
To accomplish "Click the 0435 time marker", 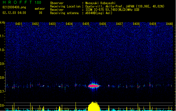I will coord(86,24).
